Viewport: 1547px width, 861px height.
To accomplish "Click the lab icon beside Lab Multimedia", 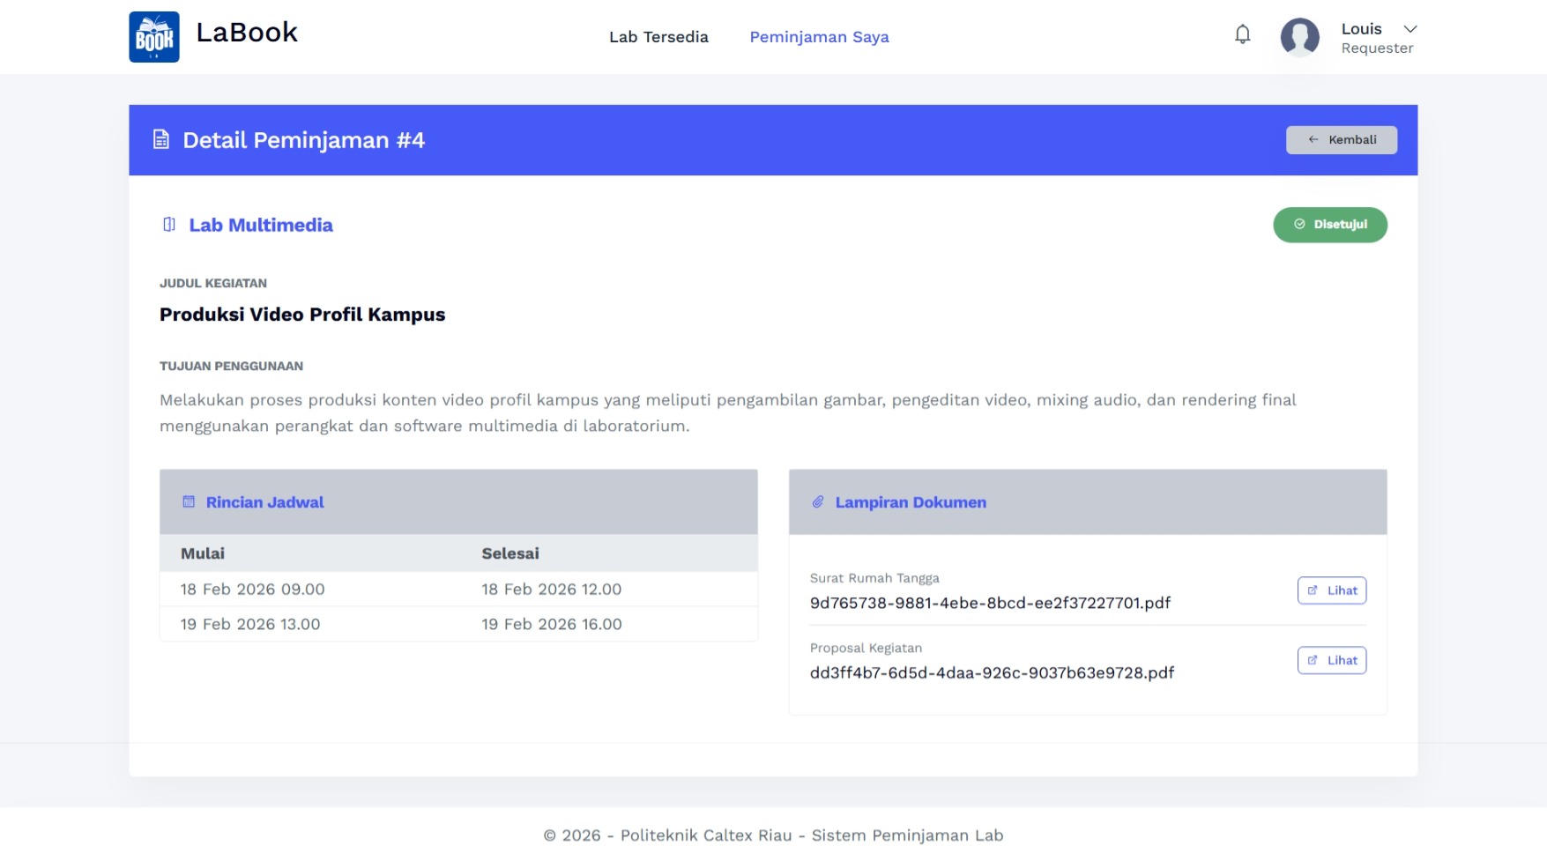I will [x=169, y=225].
